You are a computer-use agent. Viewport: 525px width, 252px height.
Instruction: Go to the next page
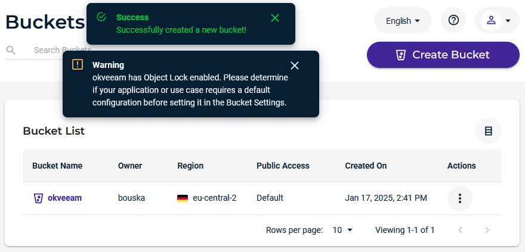click(x=487, y=230)
